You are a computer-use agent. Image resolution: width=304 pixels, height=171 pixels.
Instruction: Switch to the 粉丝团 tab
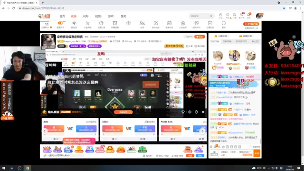[x=255, y=41]
